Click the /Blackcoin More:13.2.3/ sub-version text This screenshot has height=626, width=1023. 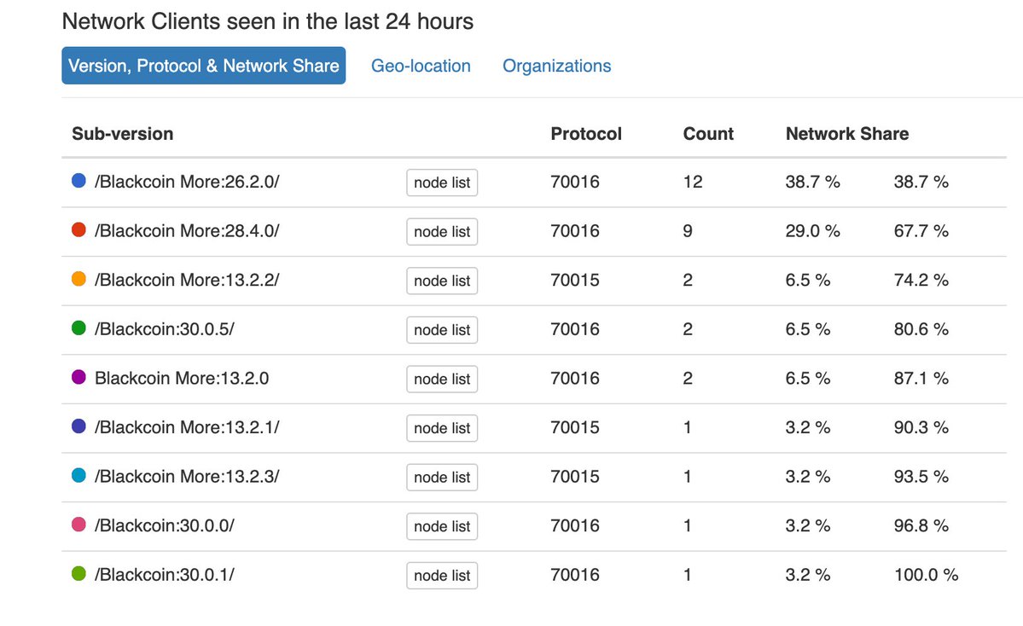187,476
